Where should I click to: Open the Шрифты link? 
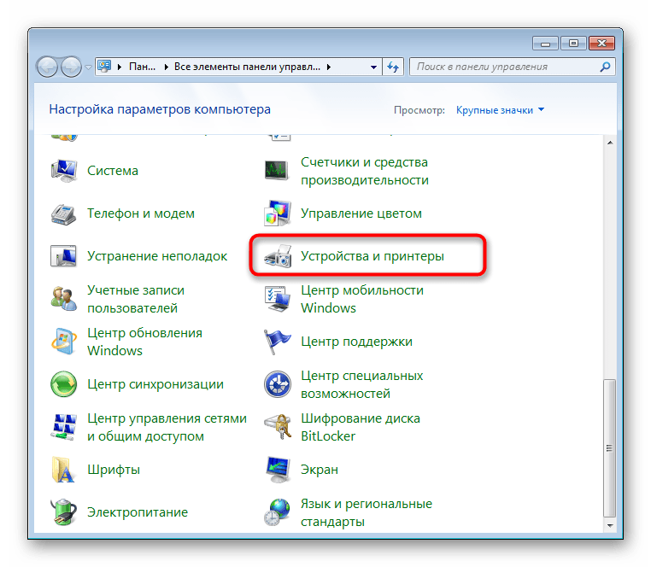114,470
